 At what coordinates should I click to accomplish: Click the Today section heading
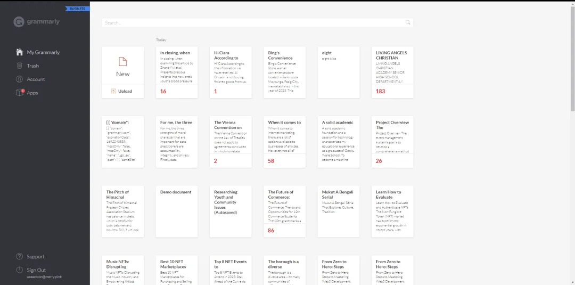pyautogui.click(x=161, y=39)
